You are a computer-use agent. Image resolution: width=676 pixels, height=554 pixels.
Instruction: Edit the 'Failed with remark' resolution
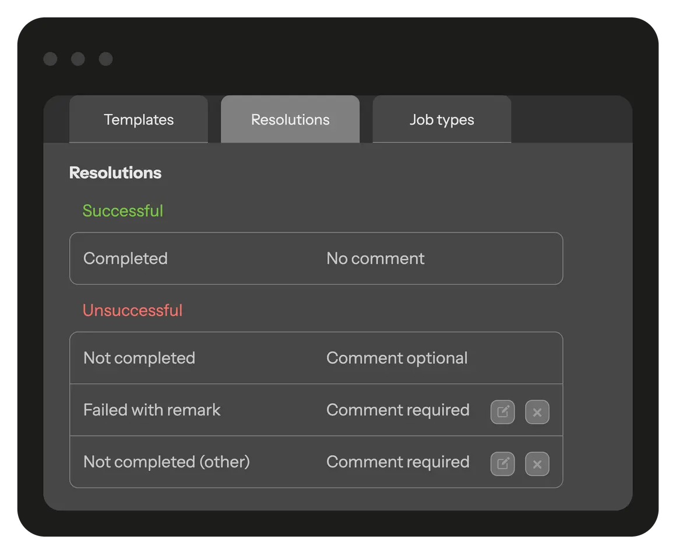point(502,412)
